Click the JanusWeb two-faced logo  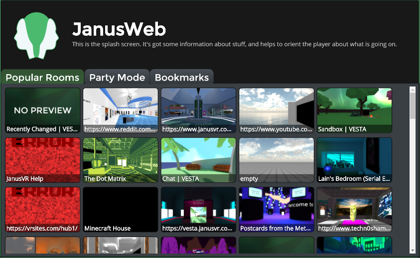click(36, 36)
